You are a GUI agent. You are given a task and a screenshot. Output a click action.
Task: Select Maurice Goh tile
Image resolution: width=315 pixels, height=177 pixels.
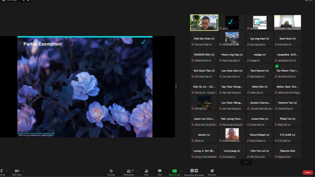pyautogui.click(x=288, y=151)
